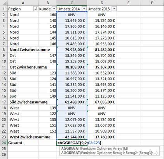164x159 pixels.
Task: Click the Ost Zwischensumme 35.307,00 € cell
Action: 102,67
